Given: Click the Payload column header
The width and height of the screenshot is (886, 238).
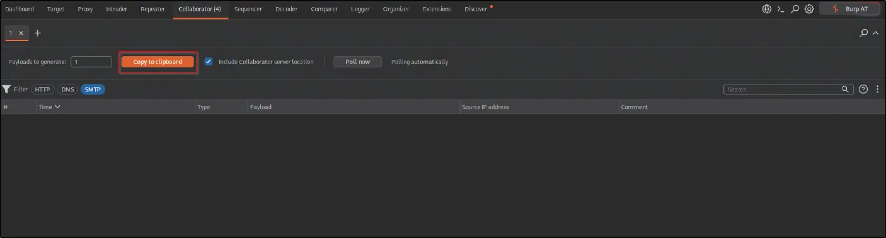Looking at the screenshot, I should tap(354, 107).
